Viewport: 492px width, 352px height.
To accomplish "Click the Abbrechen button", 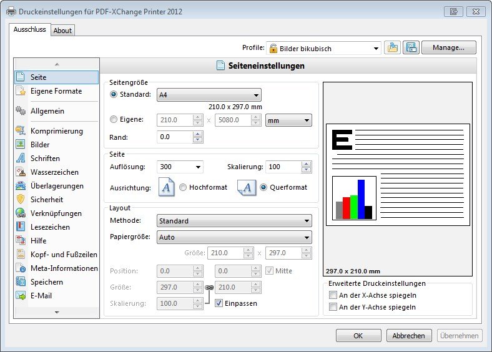I will click(409, 336).
